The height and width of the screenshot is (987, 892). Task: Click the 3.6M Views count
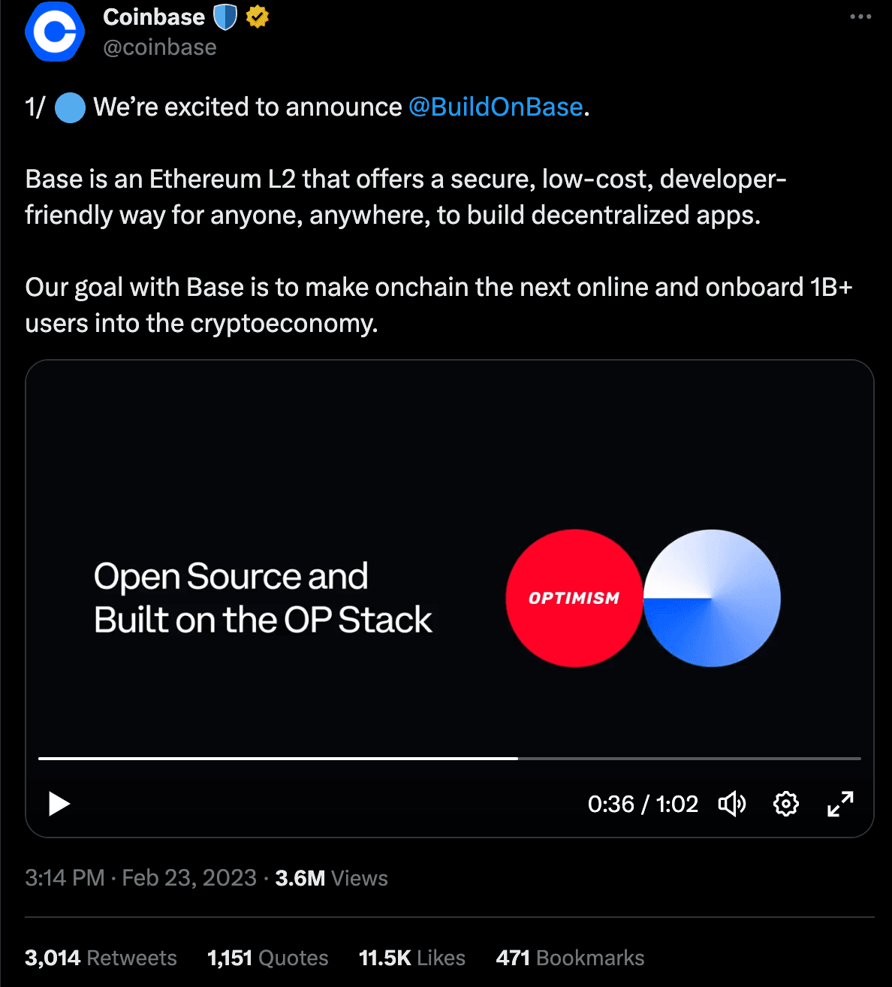[331, 878]
